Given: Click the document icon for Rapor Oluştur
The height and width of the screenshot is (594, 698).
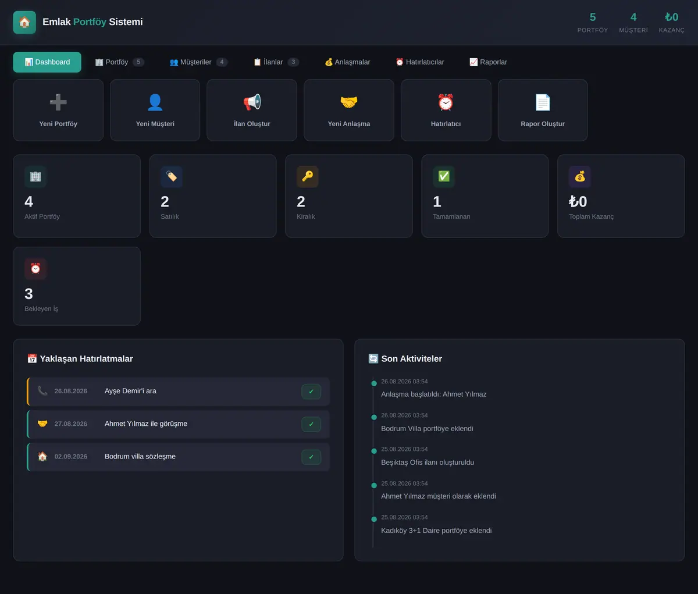Looking at the screenshot, I should click(543, 102).
